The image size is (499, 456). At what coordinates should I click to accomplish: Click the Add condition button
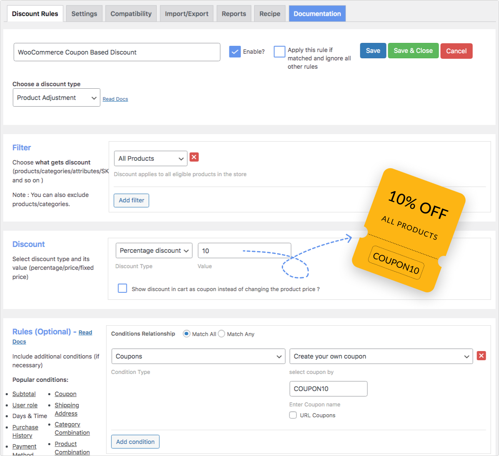point(135,442)
